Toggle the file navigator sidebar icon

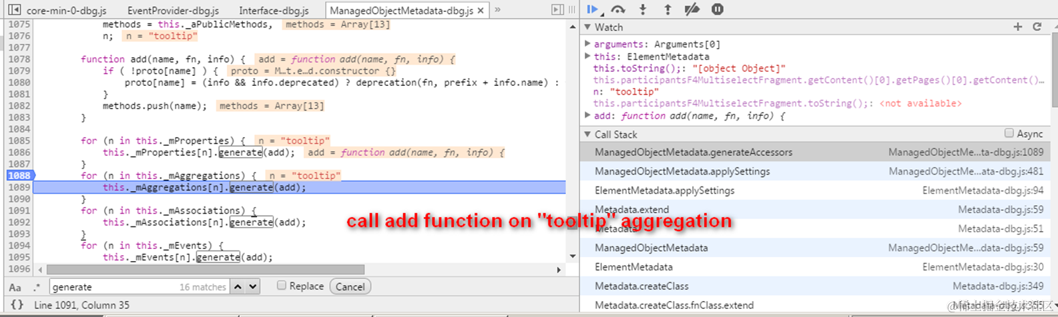tap(13, 10)
